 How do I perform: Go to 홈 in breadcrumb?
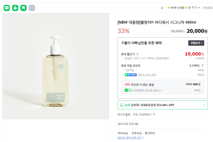point(162,8)
